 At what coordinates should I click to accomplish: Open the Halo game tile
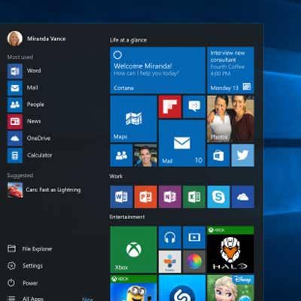coord(230,250)
